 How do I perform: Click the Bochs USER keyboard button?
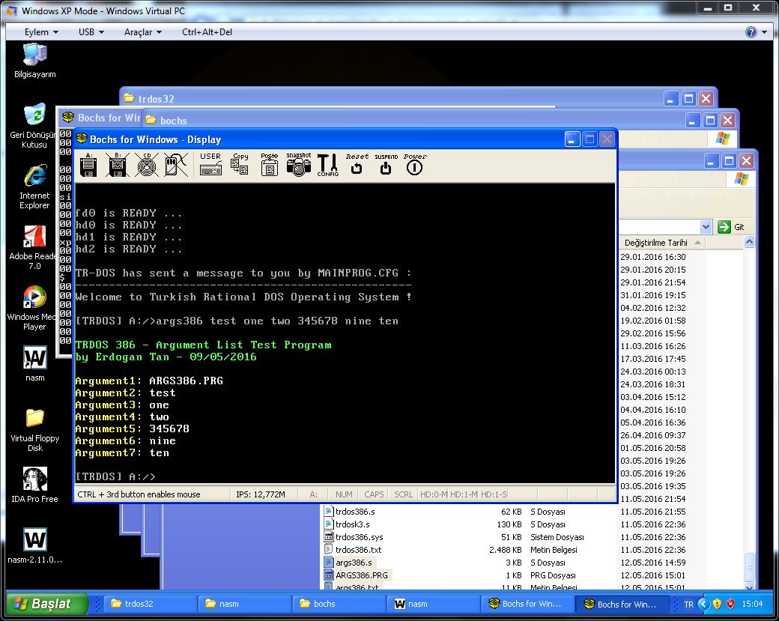point(210,165)
